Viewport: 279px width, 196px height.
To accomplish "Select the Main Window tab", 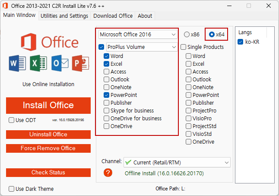I will pos(19,15).
